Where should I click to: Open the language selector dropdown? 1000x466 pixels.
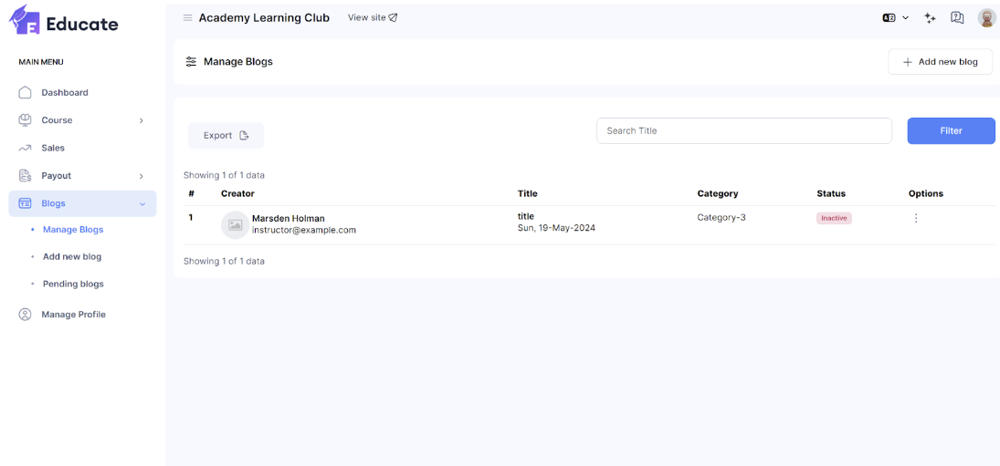point(894,17)
